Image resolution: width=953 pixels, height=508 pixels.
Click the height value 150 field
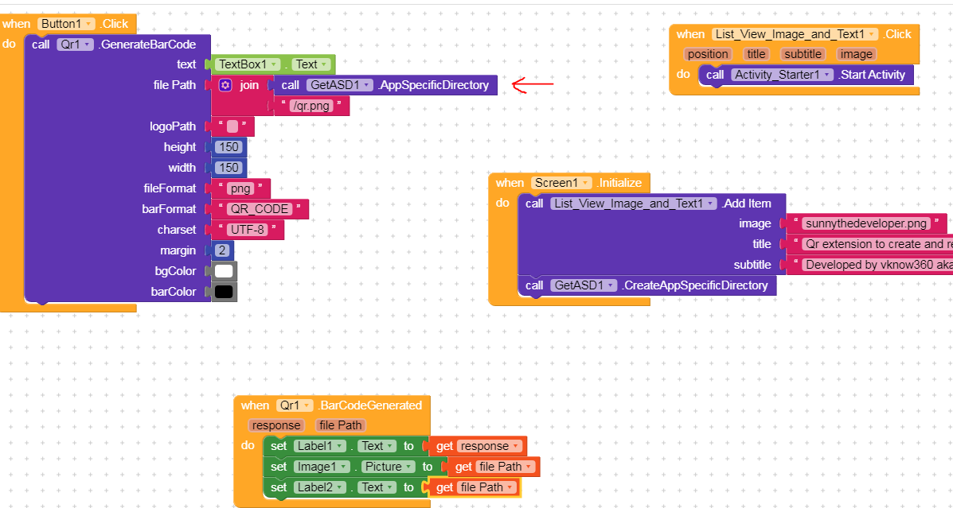coord(229,147)
